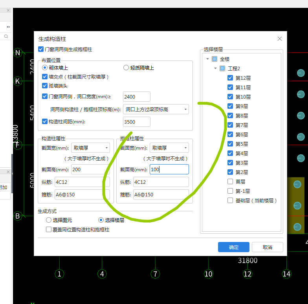Select 选择楼层 generation mode
This screenshot has width=308, height=304.
(x=101, y=220)
